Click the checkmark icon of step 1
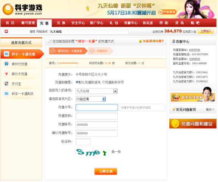 (53, 51)
